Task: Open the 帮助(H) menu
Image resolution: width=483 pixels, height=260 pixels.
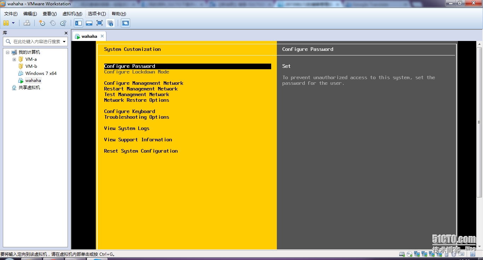Action: point(119,14)
